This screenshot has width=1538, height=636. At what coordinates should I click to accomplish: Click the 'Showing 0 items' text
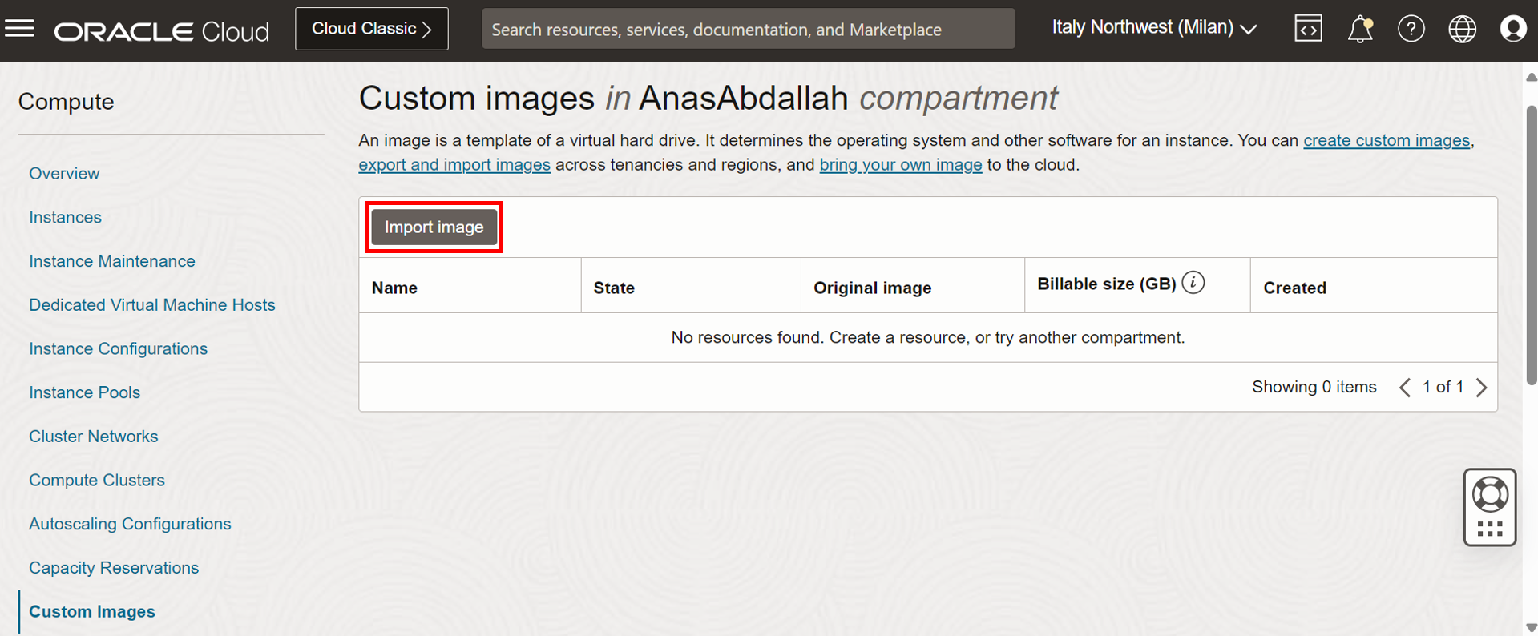[1314, 388]
